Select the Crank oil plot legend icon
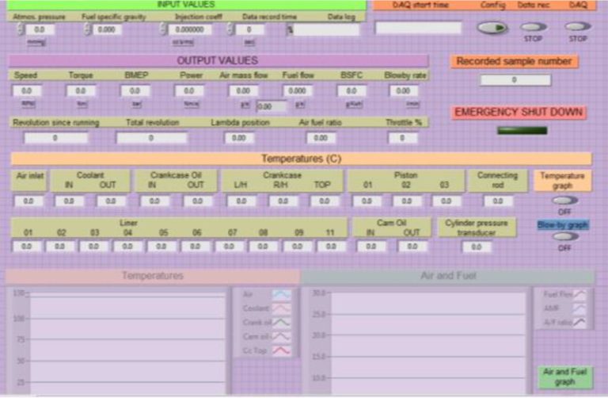 point(281,323)
